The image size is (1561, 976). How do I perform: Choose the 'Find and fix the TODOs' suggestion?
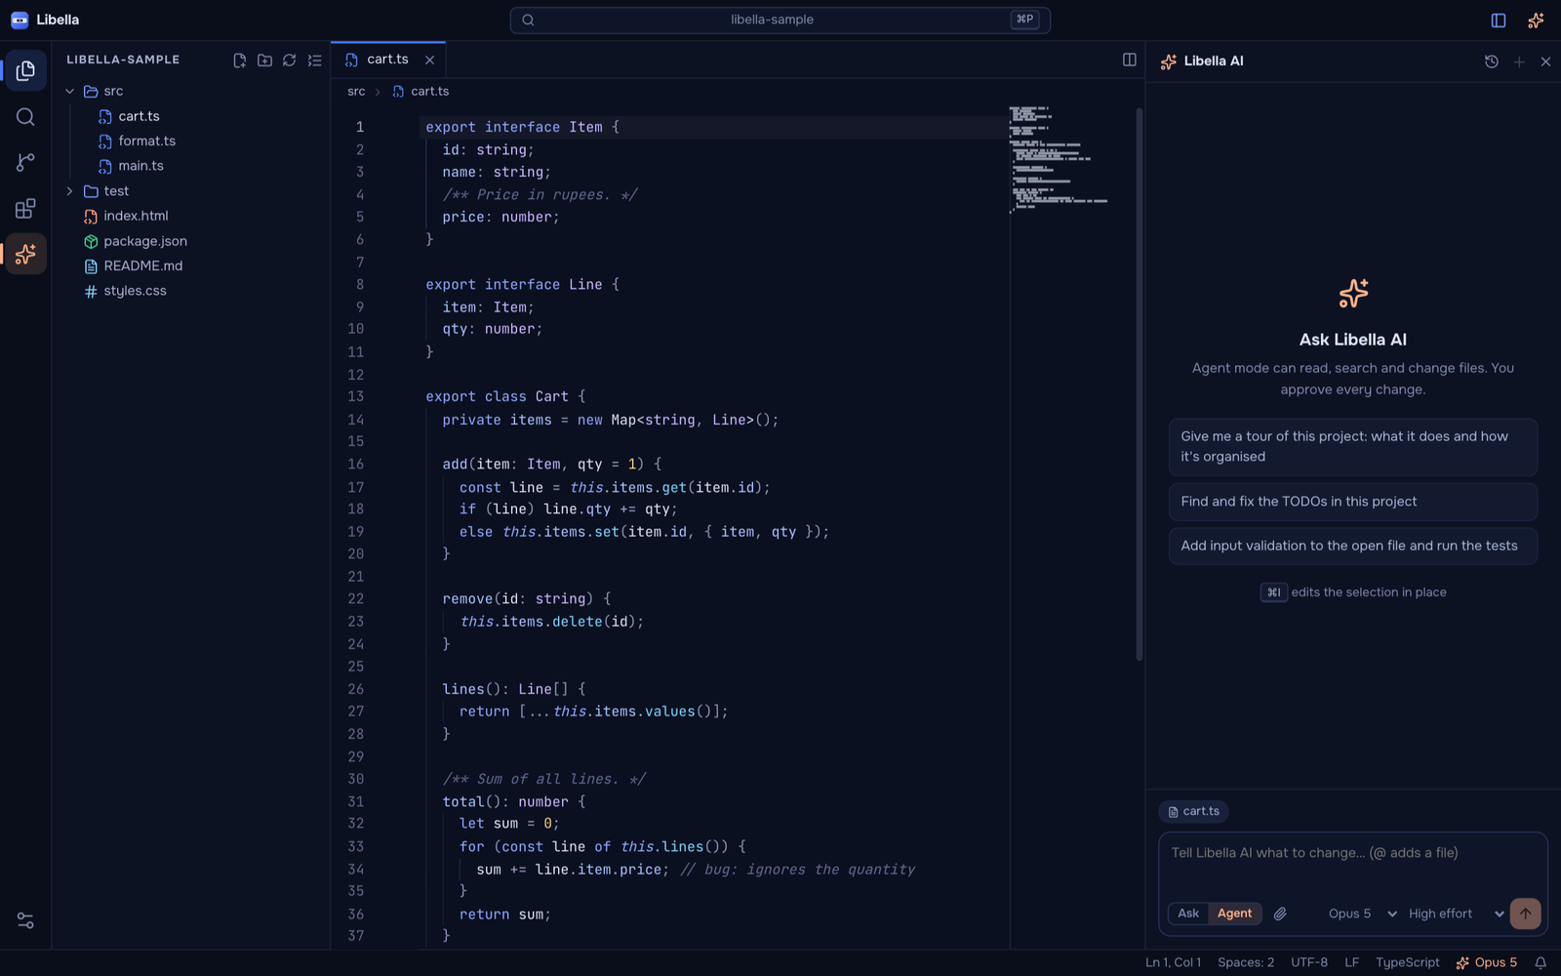[x=1352, y=502]
